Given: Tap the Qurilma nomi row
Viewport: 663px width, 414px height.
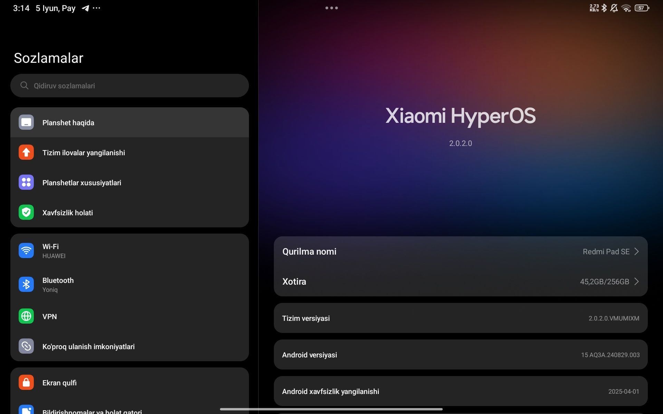Looking at the screenshot, I should (461, 252).
